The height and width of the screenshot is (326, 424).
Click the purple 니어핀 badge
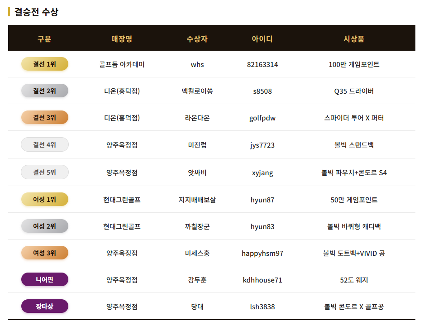(x=45, y=280)
